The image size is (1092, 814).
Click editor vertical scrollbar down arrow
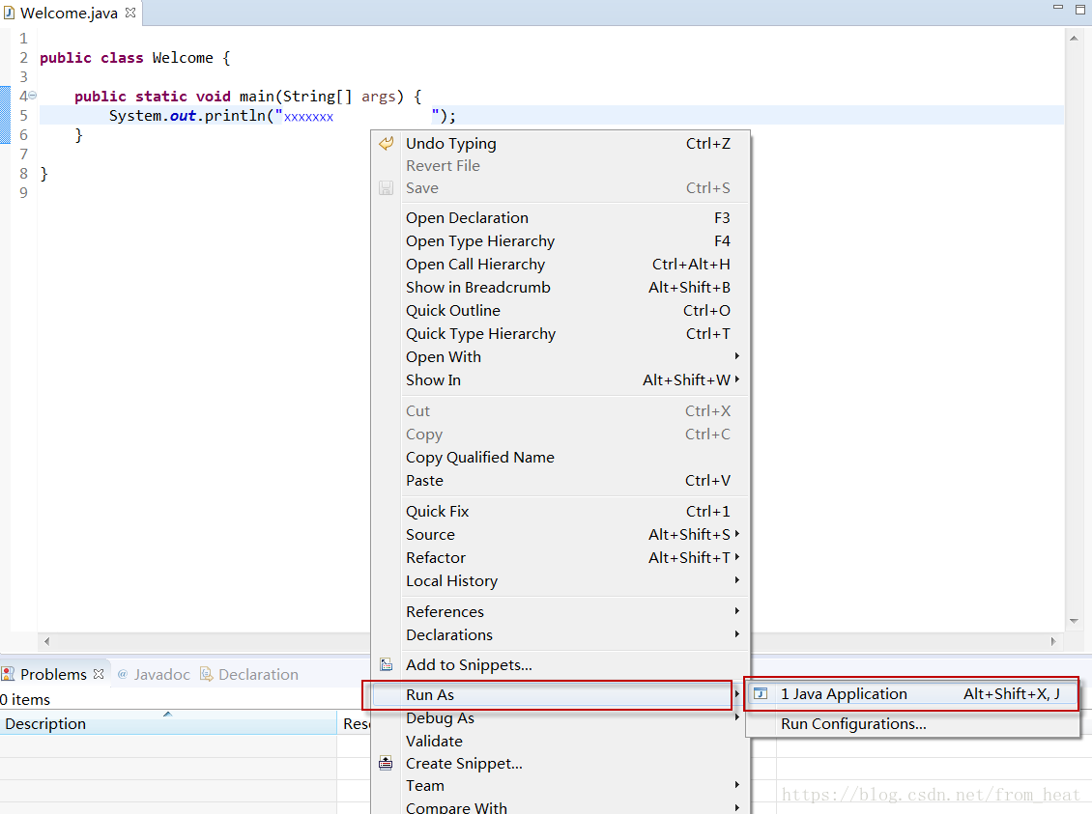coord(1074,621)
